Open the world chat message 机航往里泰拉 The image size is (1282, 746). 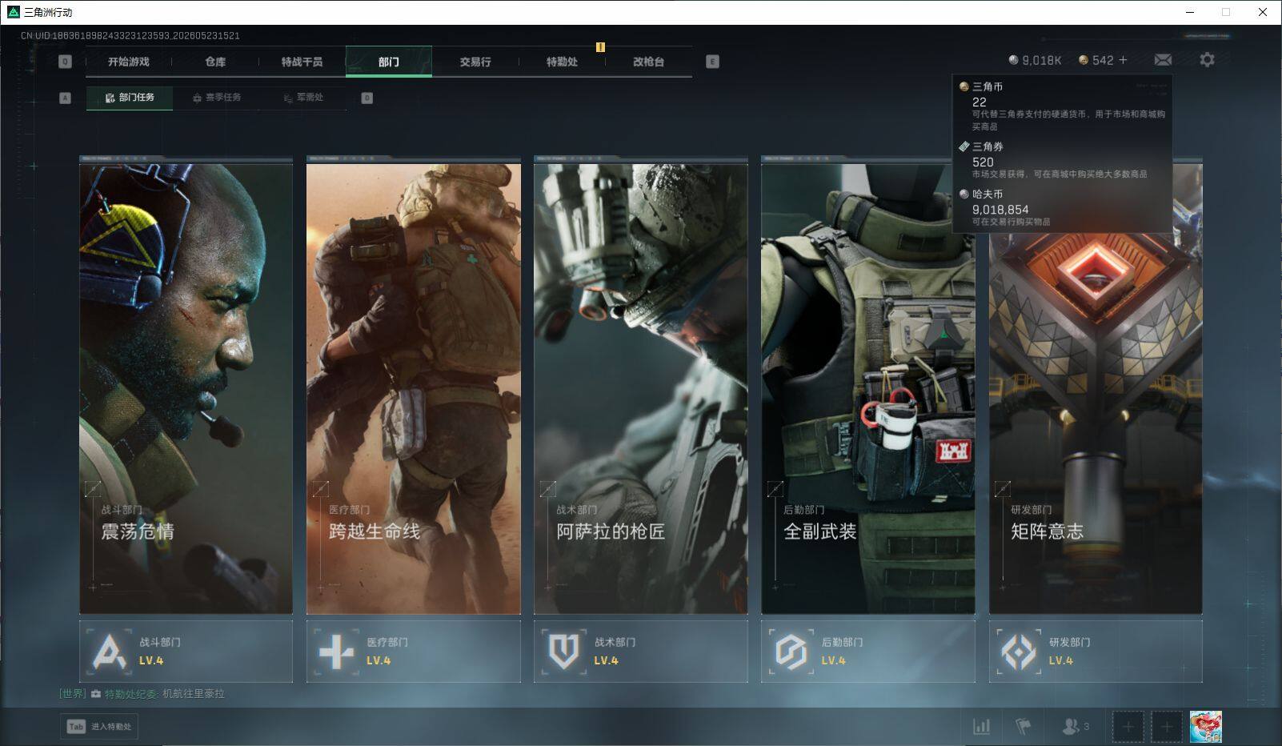coord(194,694)
